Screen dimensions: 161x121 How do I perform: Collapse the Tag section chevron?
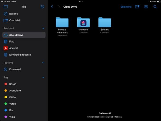43,78
